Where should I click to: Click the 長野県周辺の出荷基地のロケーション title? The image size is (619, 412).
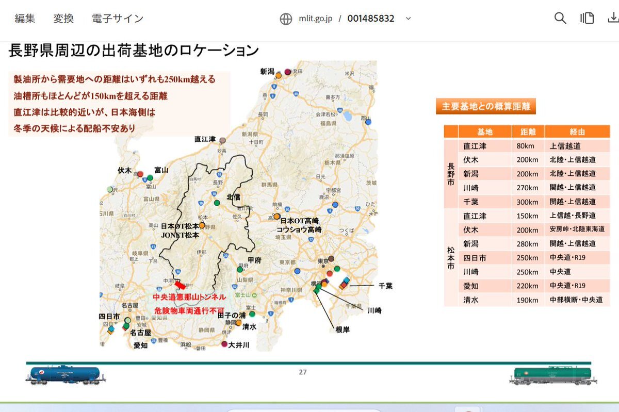coord(134,51)
